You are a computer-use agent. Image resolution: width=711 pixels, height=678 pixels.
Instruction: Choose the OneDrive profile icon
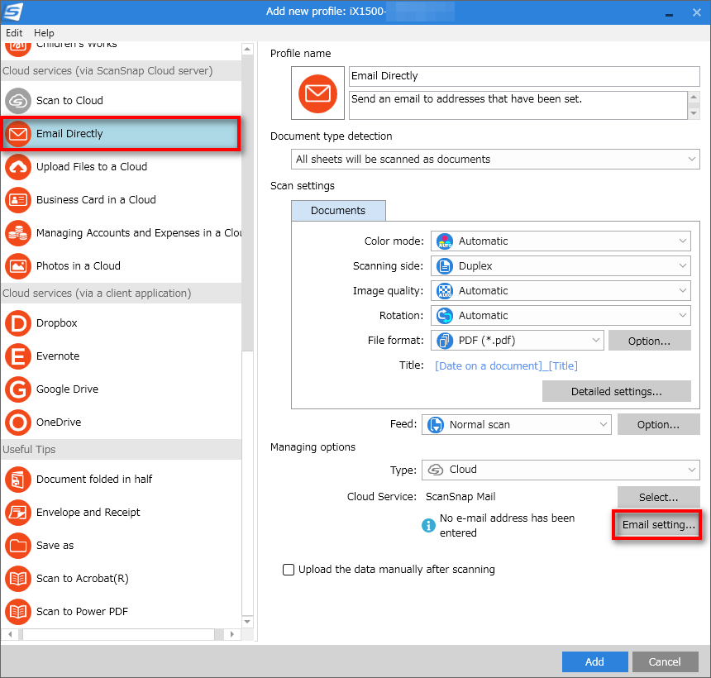click(x=18, y=423)
